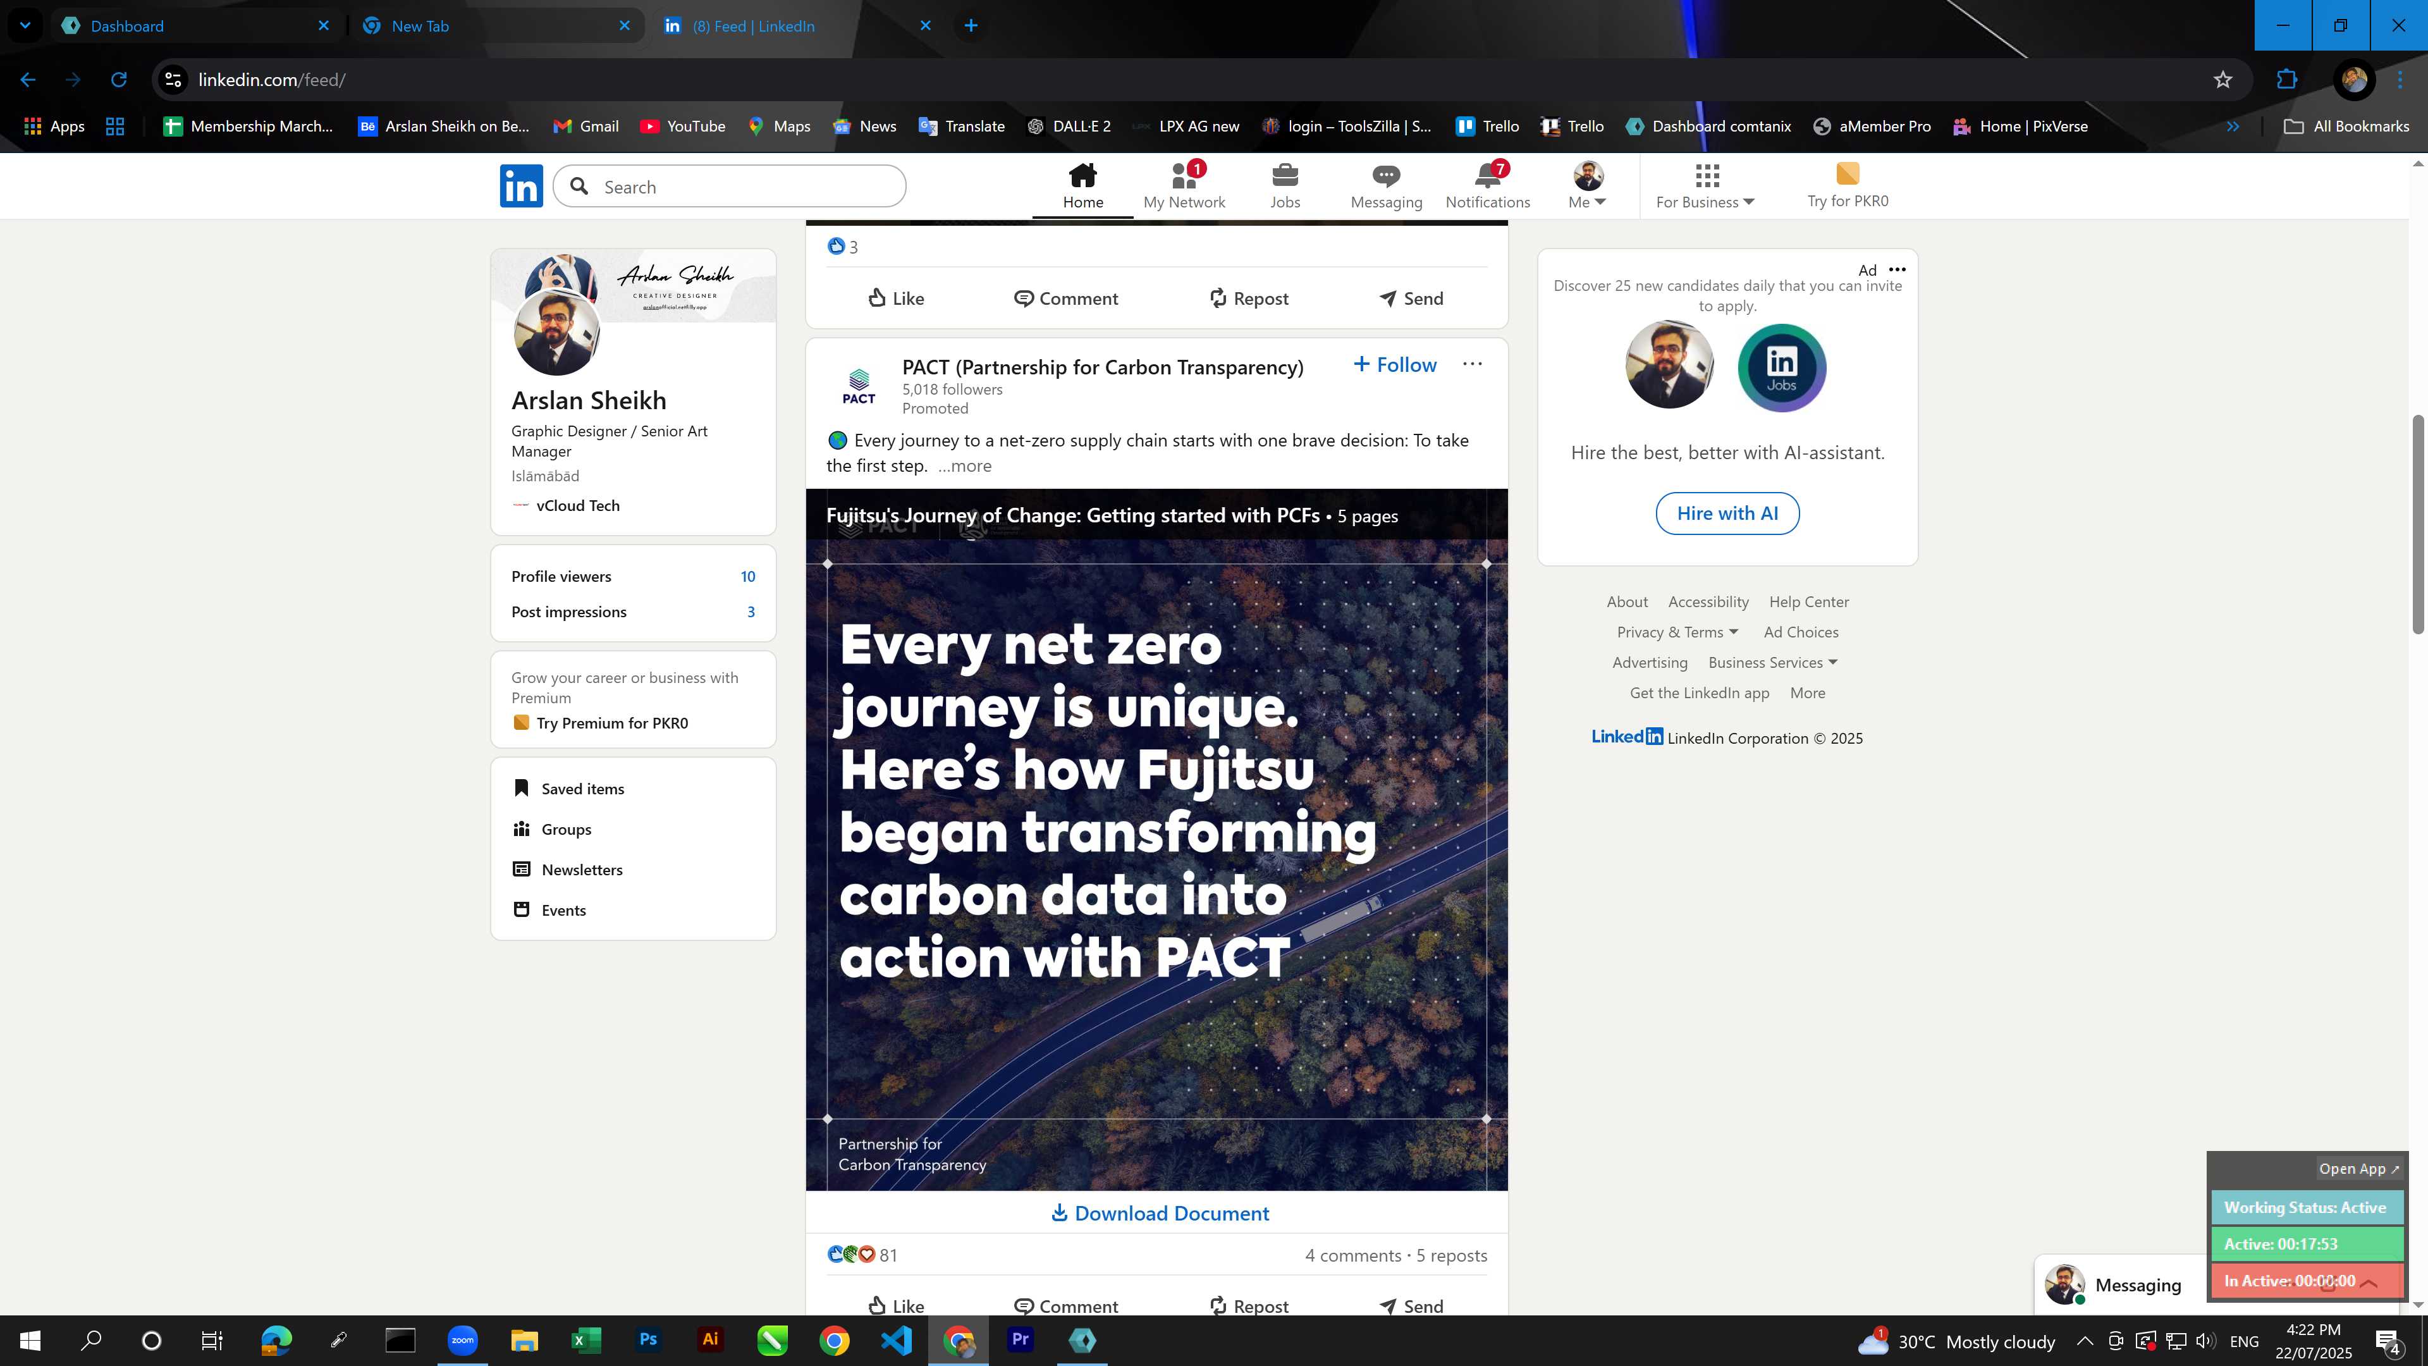This screenshot has width=2428, height=1366.
Task: Click Hire with AI button
Action: [1727, 513]
